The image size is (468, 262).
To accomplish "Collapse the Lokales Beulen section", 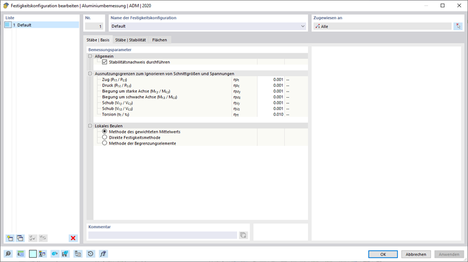I will tap(90, 126).
